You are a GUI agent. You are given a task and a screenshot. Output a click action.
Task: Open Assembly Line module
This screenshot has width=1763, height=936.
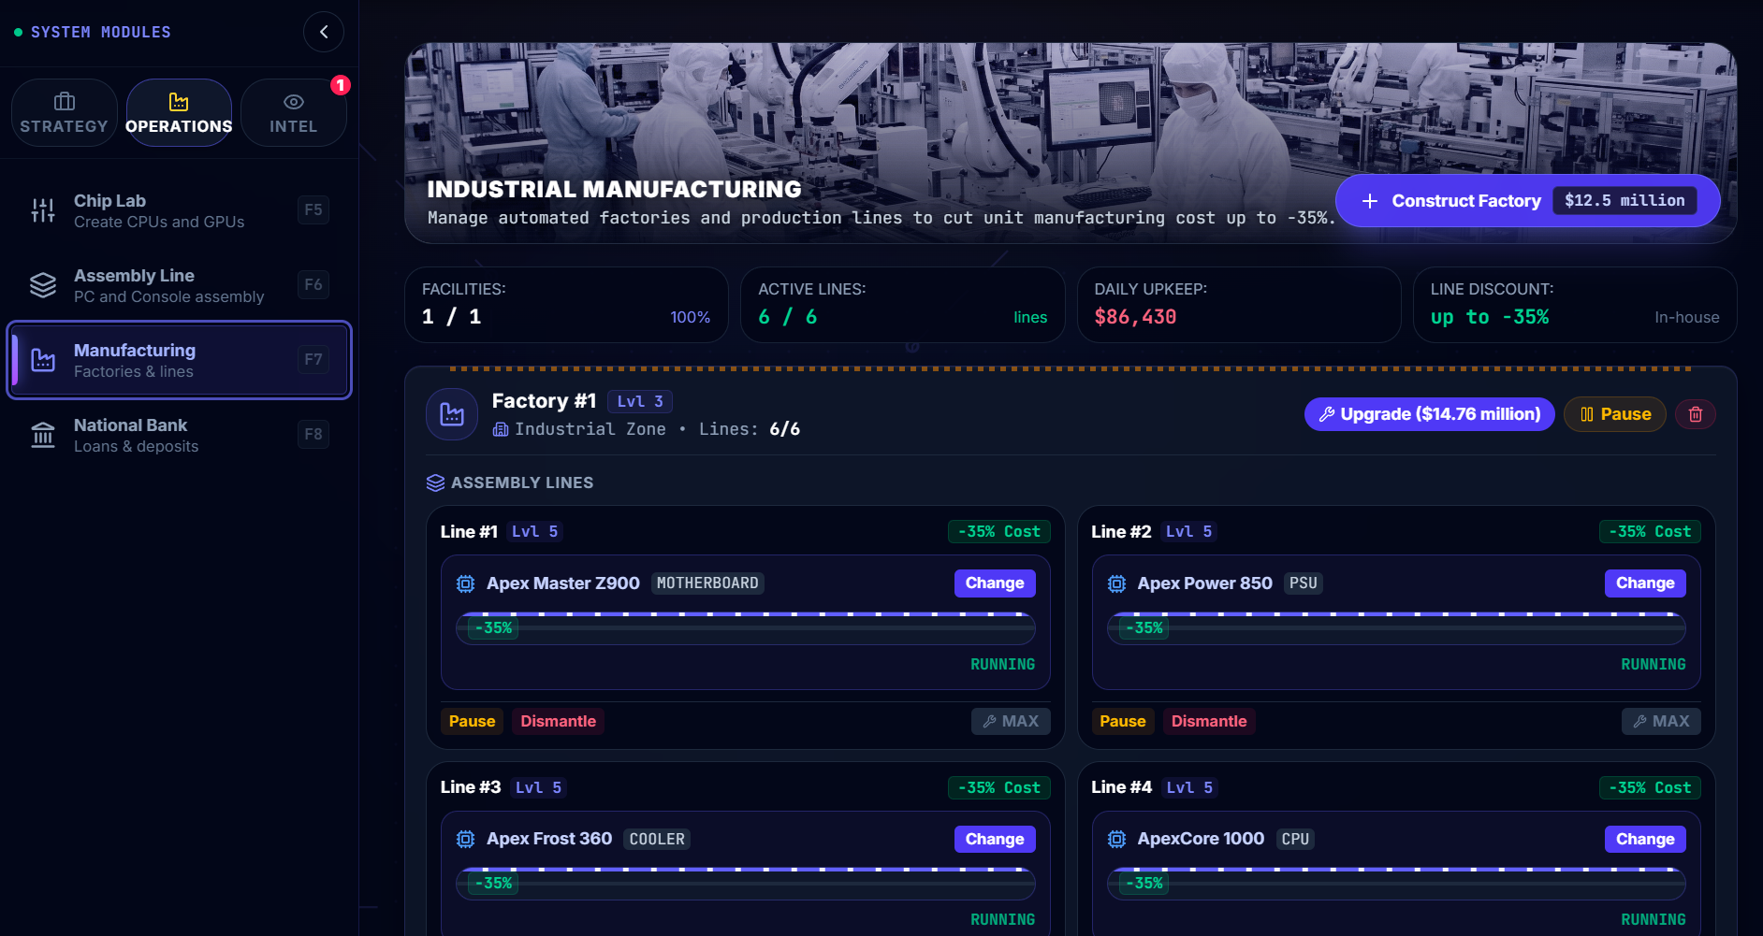[179, 285]
